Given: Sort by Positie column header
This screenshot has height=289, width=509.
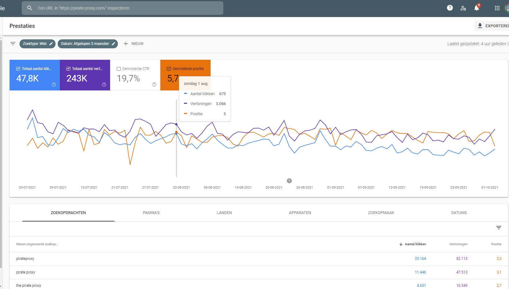Looking at the screenshot, I should pyautogui.click(x=496, y=244).
